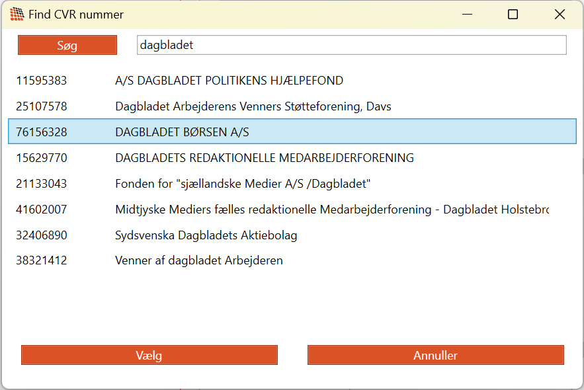The width and height of the screenshot is (584, 390).
Task: Choose the Midtjyske Mediers fælles redaktionelle result
Action: [x=331, y=210]
